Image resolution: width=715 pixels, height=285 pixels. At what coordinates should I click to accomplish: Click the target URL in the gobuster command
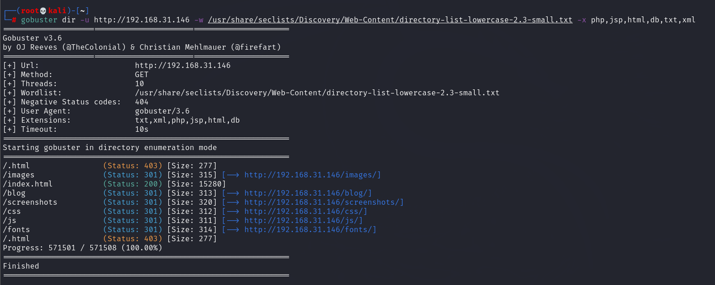click(141, 20)
